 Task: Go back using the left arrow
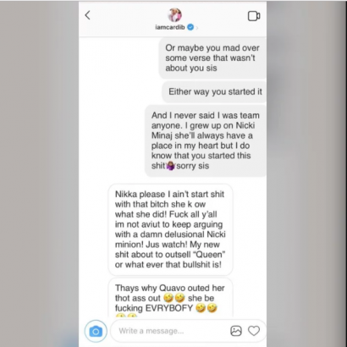[x=88, y=15]
